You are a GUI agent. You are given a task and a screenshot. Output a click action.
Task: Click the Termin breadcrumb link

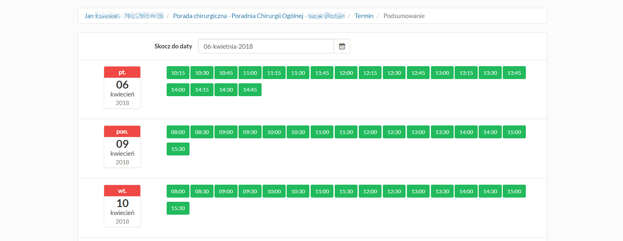(364, 16)
